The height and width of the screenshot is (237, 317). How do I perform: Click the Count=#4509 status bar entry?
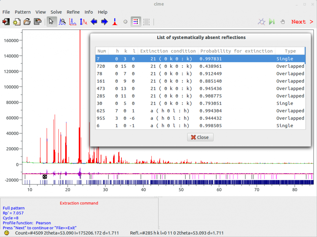pos(67,233)
